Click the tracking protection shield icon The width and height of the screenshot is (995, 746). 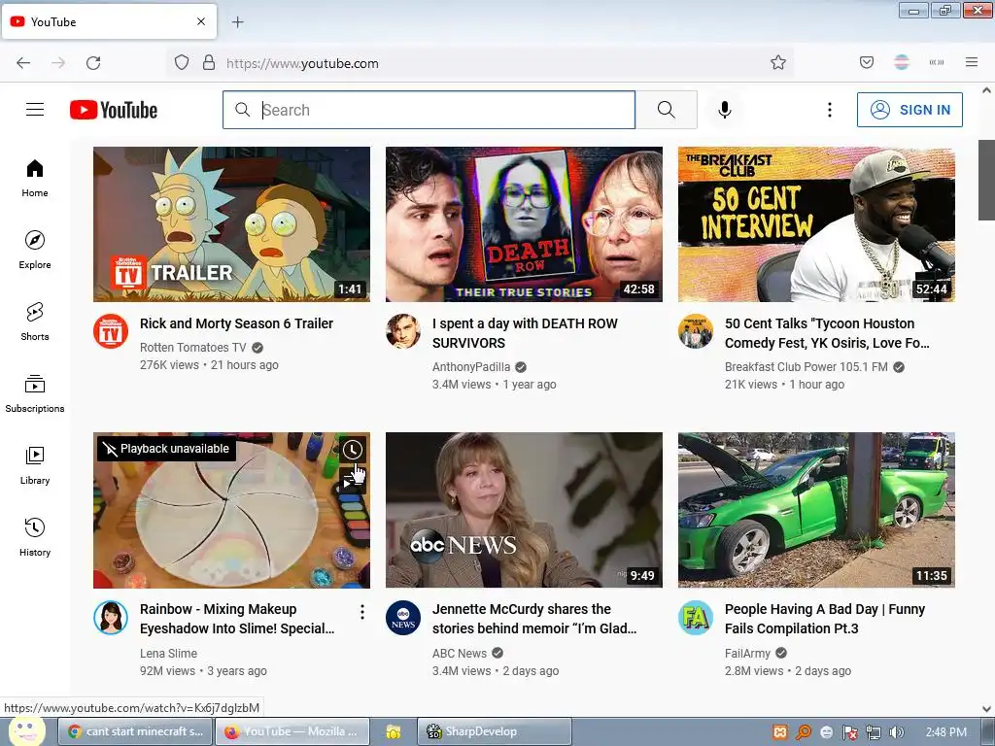[182, 62]
